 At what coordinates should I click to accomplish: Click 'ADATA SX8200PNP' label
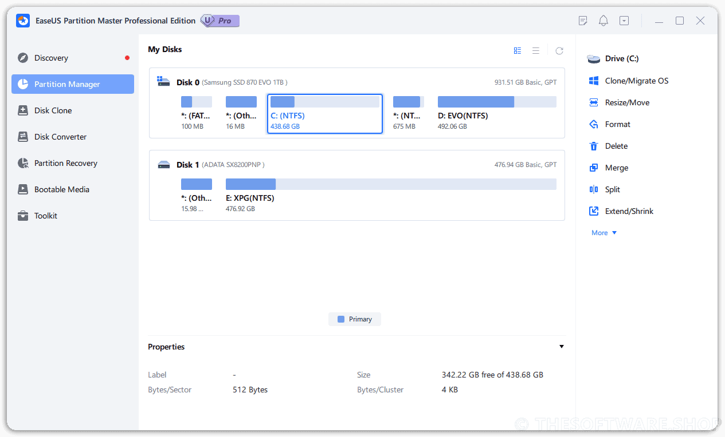click(233, 165)
